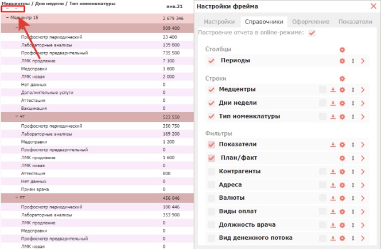Click up-down move arrow for Периоды
This screenshot has width=381, height=249.
tap(353, 61)
